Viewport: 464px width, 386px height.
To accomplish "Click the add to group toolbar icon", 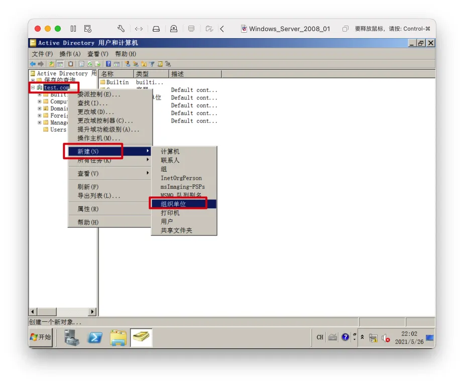I will coord(168,64).
